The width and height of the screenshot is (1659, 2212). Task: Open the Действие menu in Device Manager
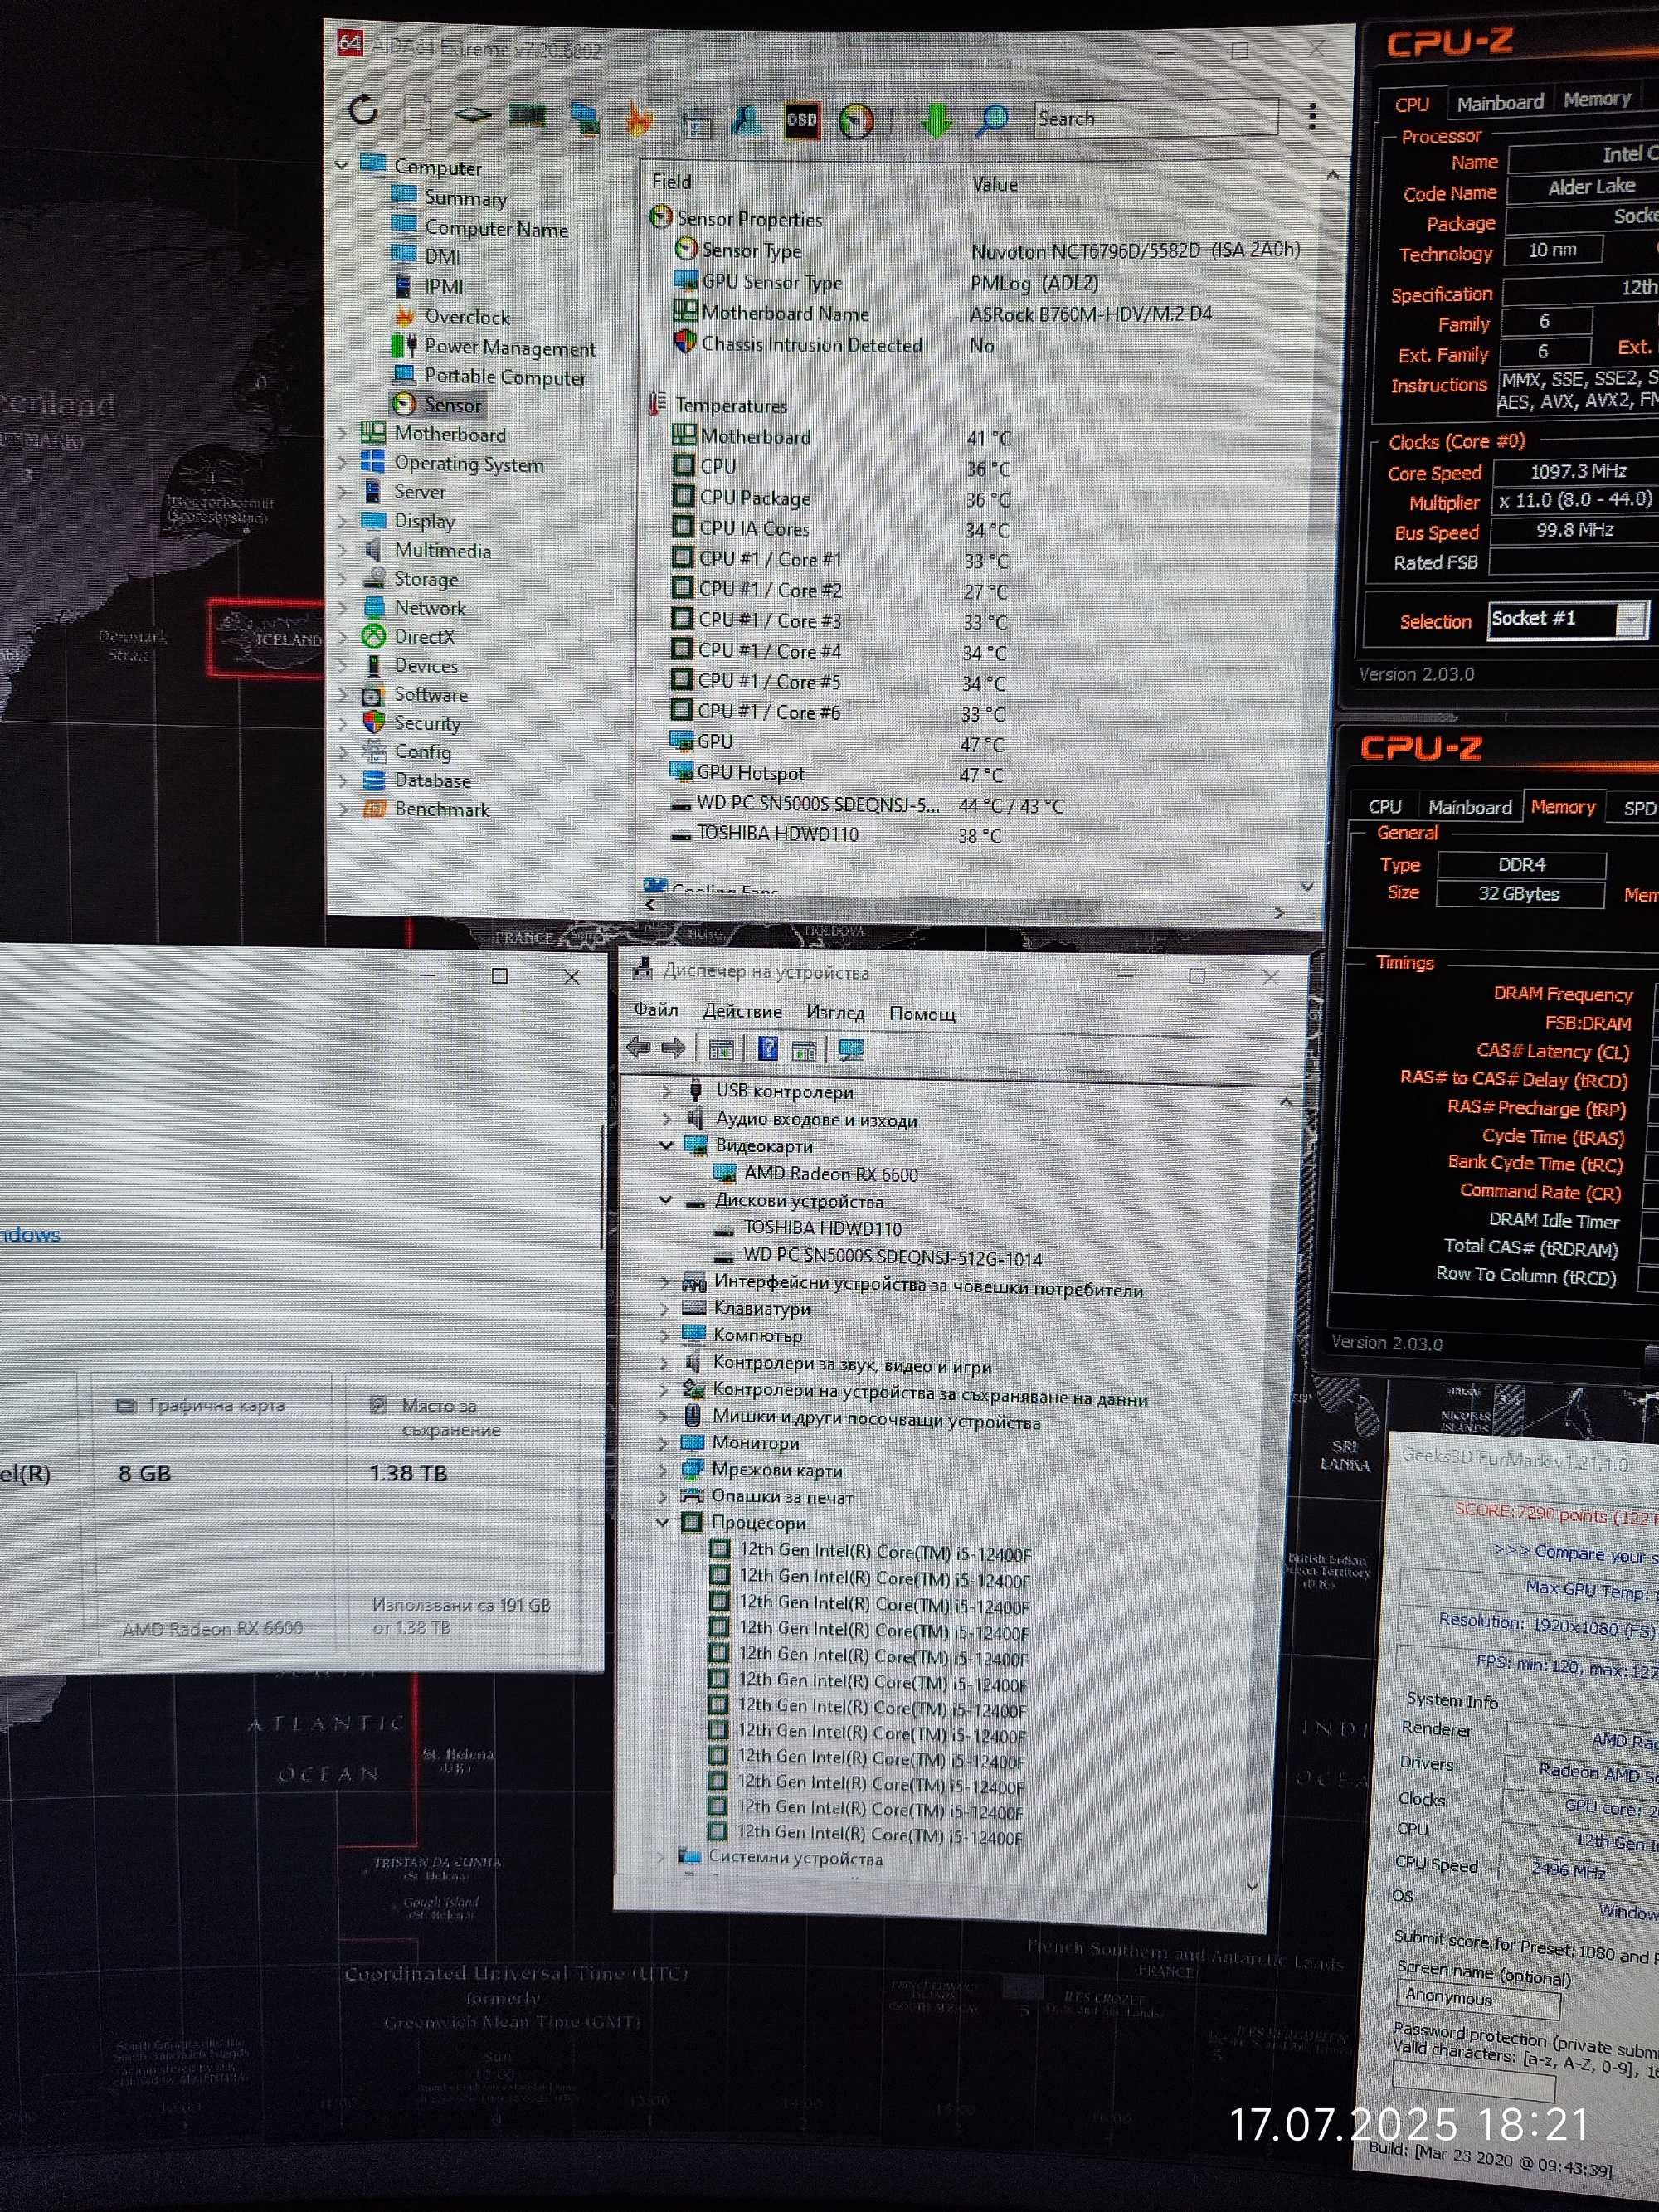(742, 1011)
